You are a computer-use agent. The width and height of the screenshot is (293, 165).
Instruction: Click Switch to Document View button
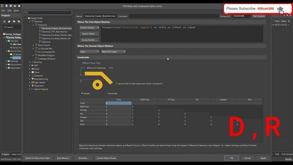(38, 158)
